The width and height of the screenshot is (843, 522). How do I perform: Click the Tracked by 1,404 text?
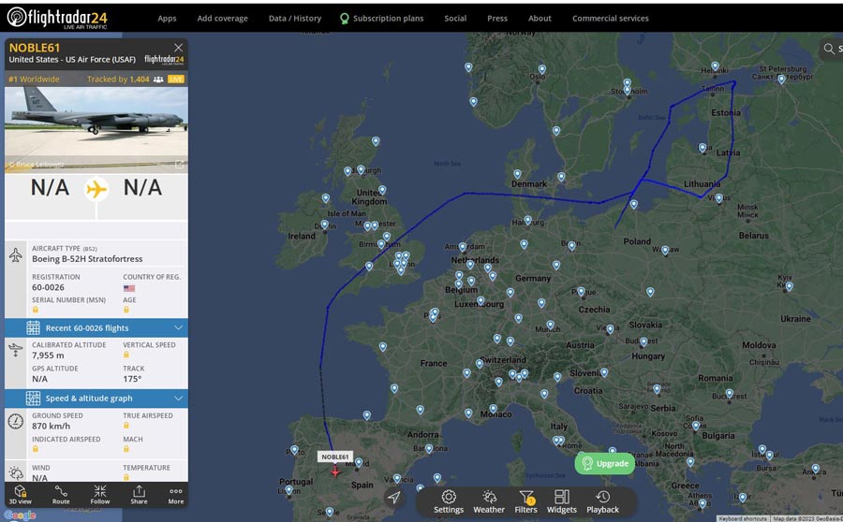pos(118,79)
